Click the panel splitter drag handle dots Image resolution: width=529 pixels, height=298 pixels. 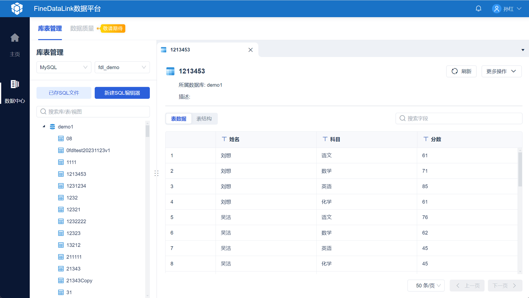(x=157, y=173)
